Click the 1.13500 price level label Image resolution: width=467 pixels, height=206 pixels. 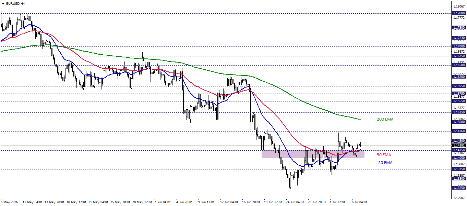(458, 178)
